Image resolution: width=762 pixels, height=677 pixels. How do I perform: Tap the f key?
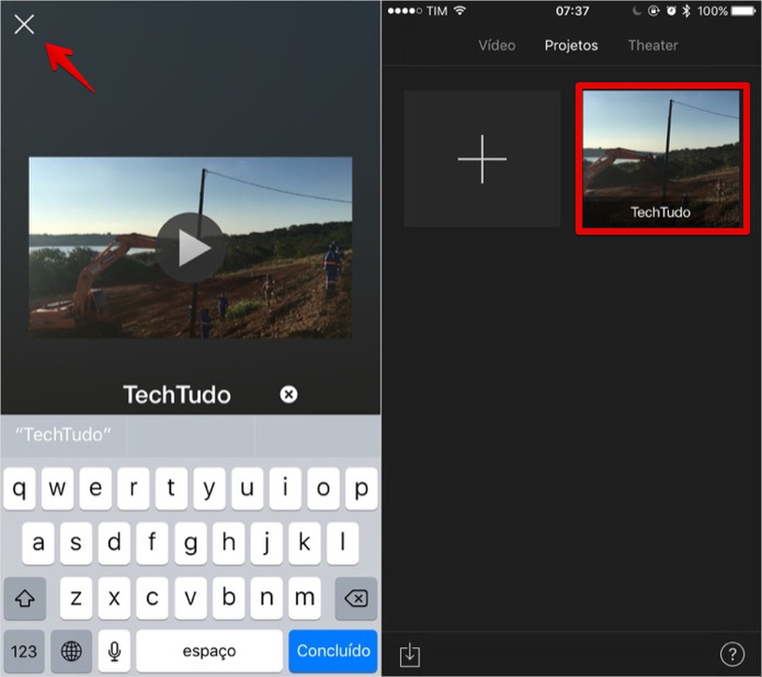(152, 543)
